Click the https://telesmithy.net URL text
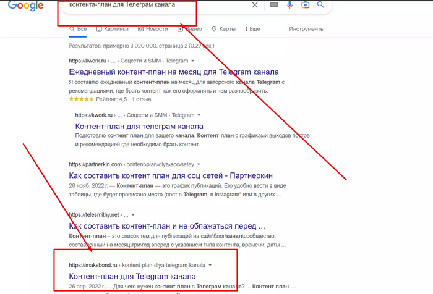 pos(94,215)
